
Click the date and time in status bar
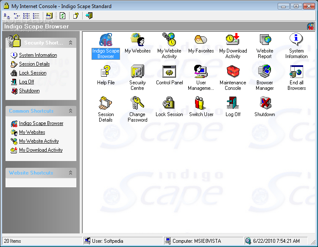coord(276,241)
